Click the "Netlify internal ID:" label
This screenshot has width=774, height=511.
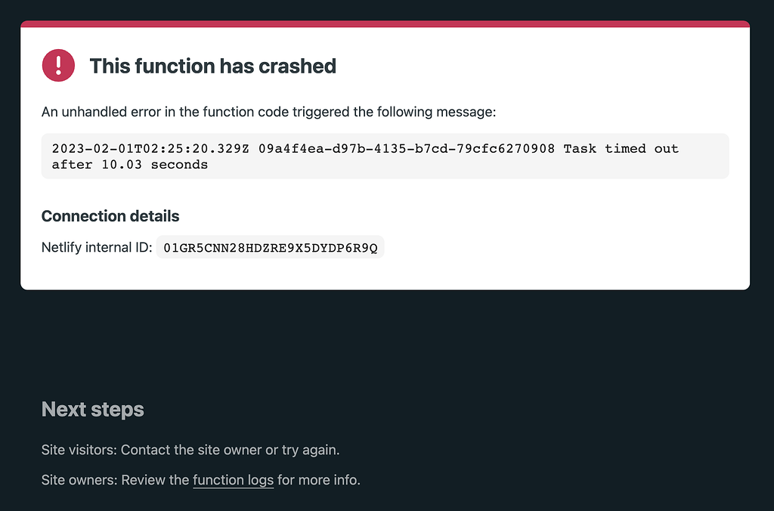tap(97, 247)
